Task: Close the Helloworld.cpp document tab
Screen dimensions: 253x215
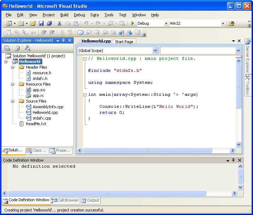Action: click(x=239, y=41)
